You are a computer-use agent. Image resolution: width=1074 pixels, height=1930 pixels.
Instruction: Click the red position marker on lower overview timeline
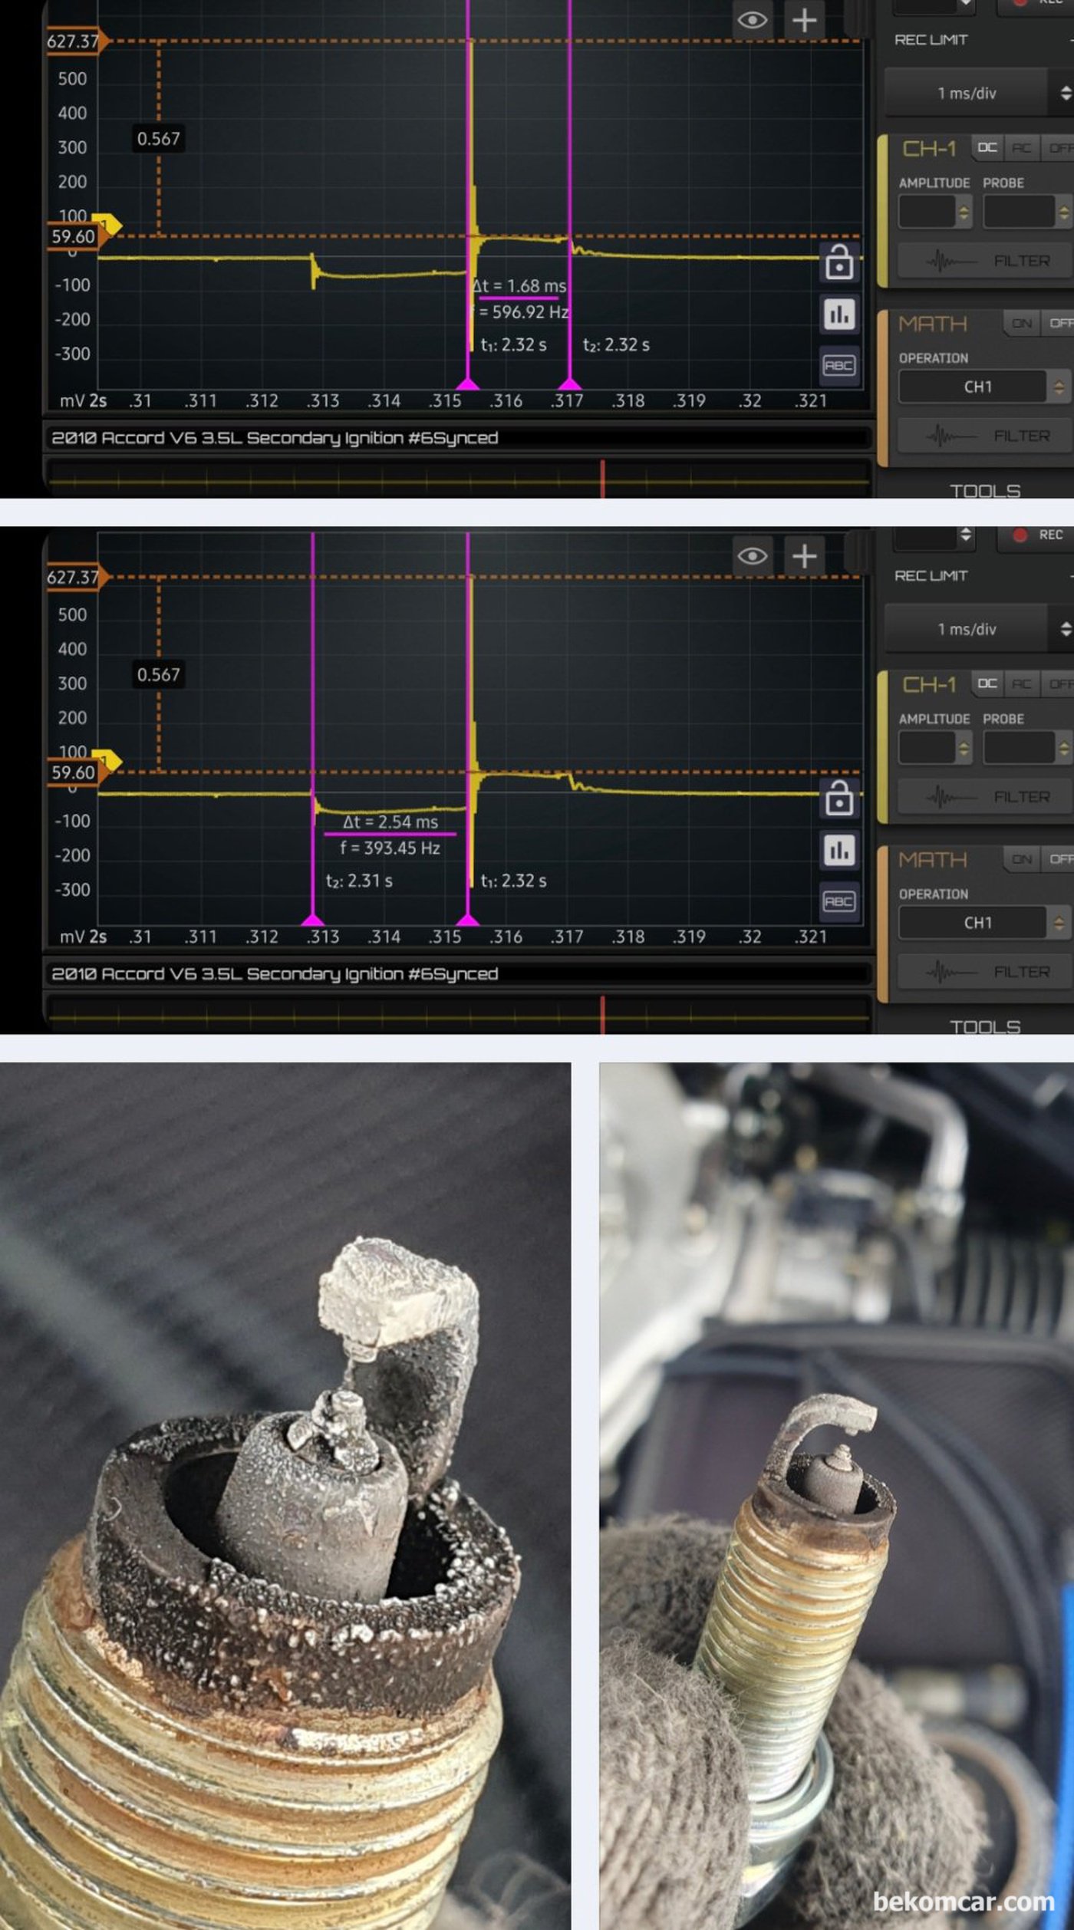[x=602, y=1014]
